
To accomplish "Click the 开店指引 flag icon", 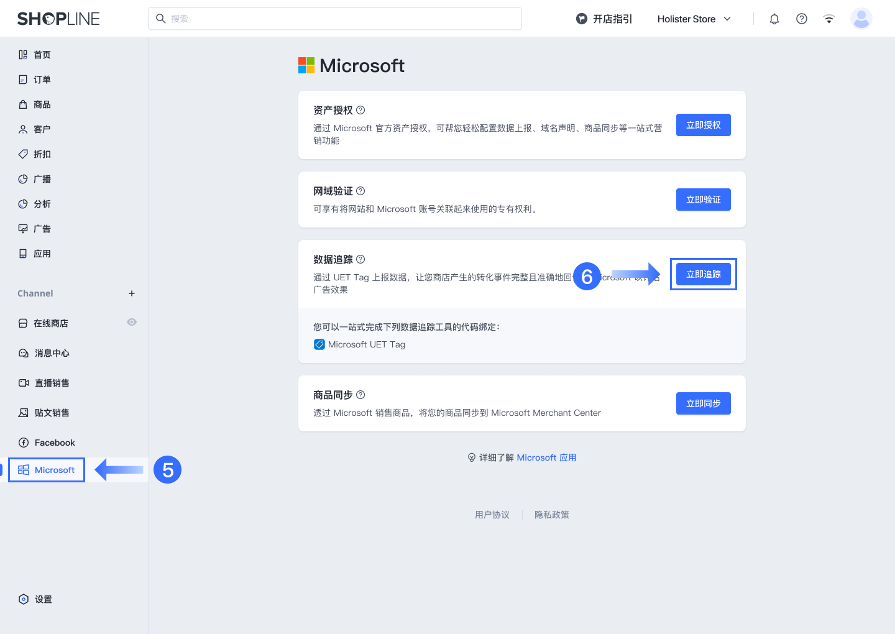I will (582, 19).
